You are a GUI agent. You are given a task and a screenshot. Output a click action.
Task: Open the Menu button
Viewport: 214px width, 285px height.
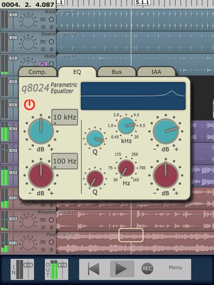click(176, 267)
